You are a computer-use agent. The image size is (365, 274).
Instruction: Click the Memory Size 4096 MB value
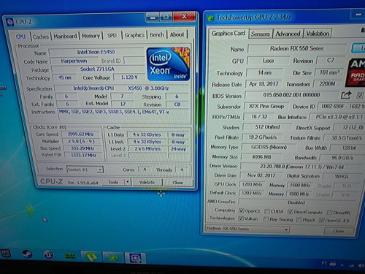(x=261, y=157)
